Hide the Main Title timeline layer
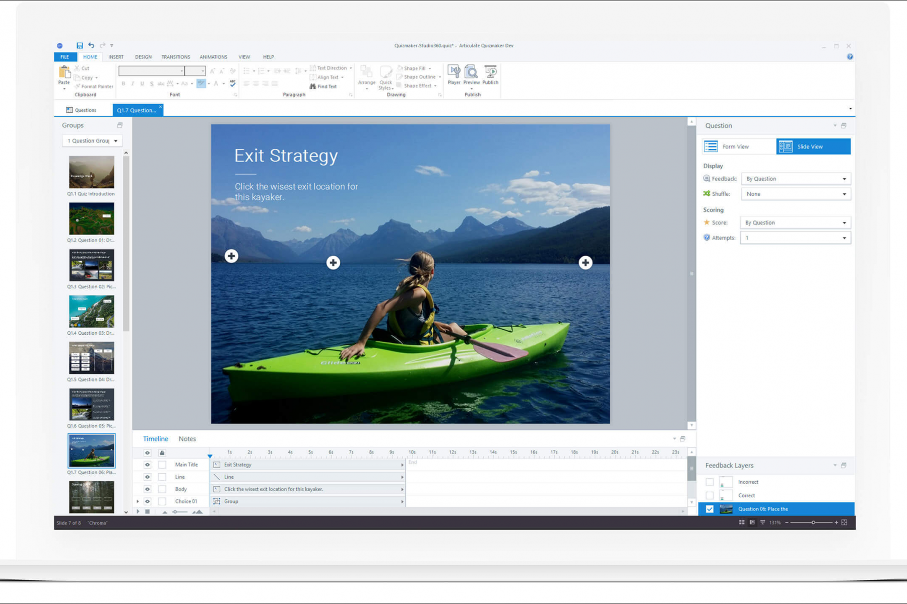 (147, 465)
